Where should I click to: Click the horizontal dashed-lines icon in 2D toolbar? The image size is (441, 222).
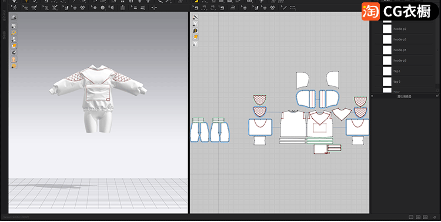(x=293, y=8)
